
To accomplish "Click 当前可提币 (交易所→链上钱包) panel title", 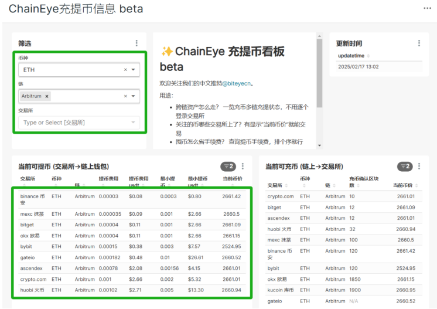I will pos(63,167).
